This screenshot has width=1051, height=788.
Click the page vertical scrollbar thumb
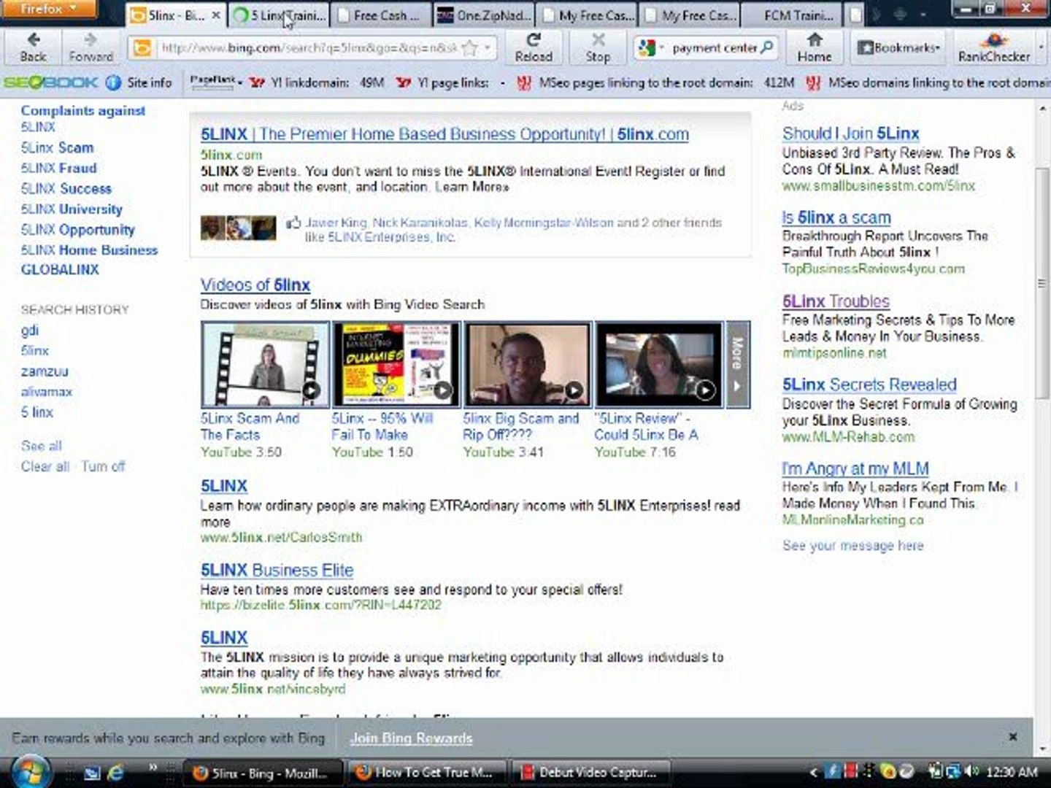pyautogui.click(x=1042, y=284)
